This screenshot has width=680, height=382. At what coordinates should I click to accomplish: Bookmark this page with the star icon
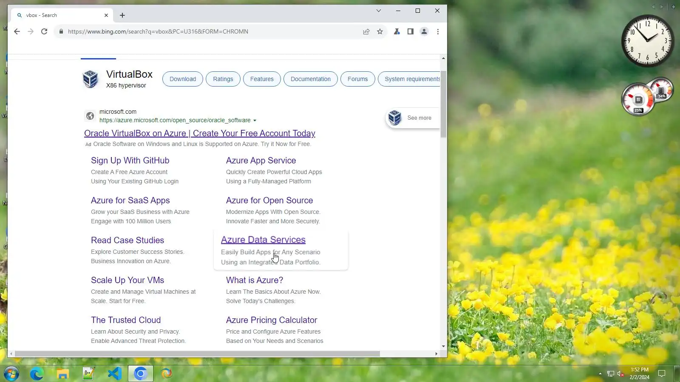click(380, 31)
